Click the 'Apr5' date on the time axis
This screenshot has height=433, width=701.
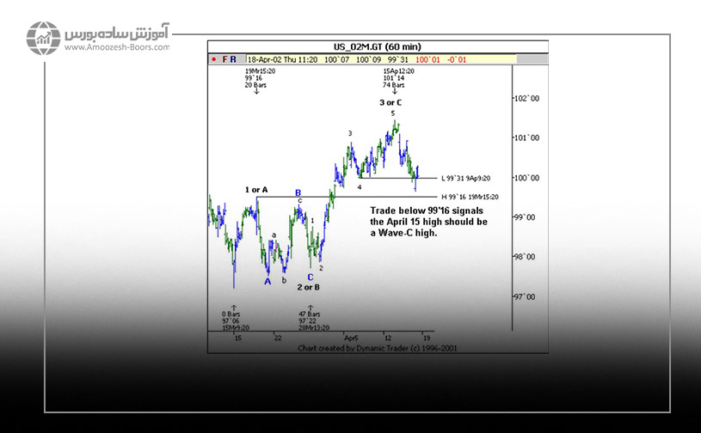click(x=350, y=338)
